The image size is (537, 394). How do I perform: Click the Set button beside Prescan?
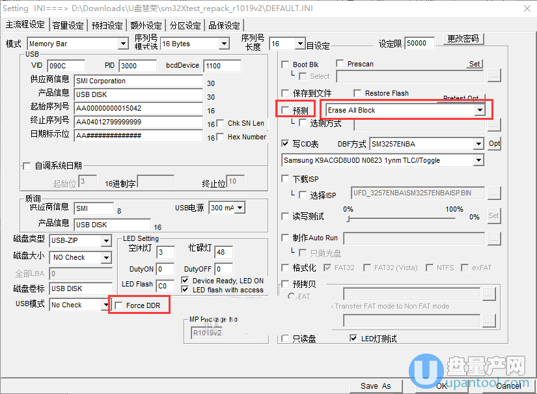click(475, 64)
